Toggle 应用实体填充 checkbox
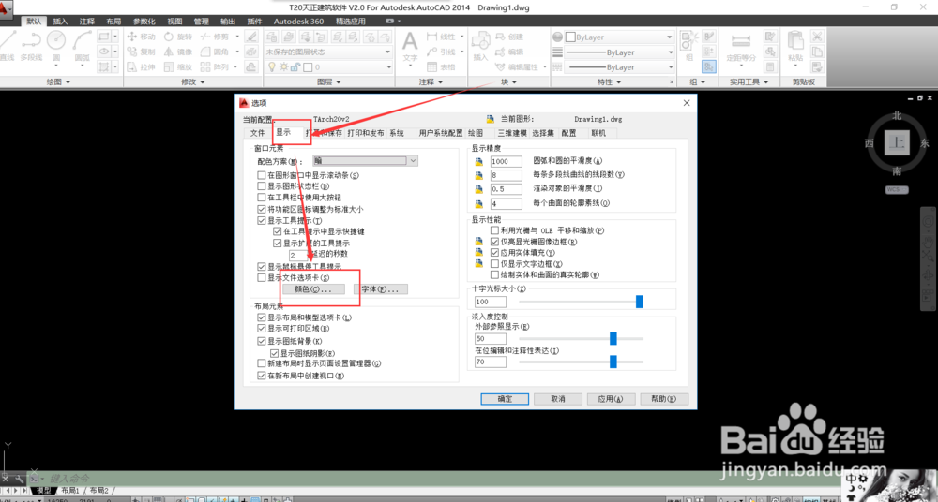 tap(494, 253)
